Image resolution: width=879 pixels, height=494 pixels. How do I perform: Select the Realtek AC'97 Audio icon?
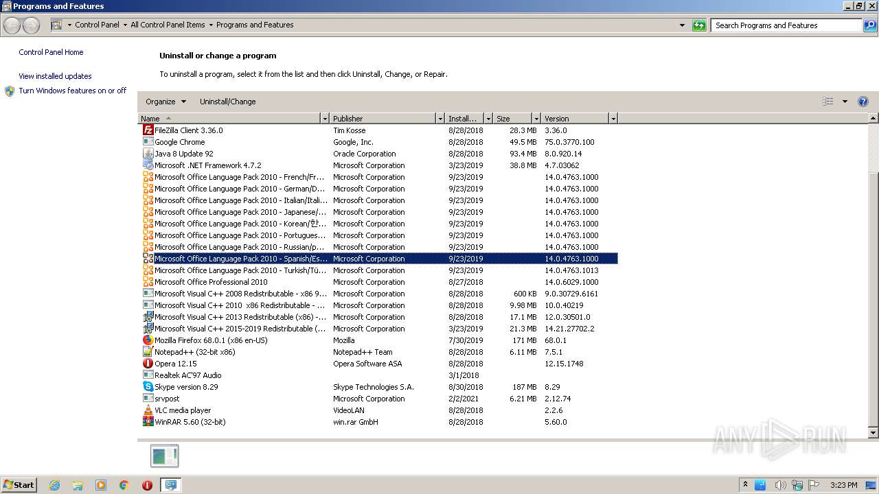point(148,375)
